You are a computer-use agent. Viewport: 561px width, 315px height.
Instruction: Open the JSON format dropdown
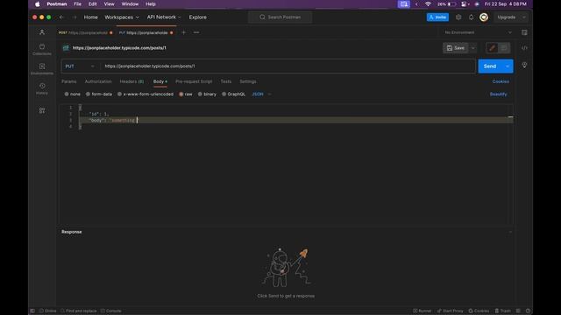261,94
